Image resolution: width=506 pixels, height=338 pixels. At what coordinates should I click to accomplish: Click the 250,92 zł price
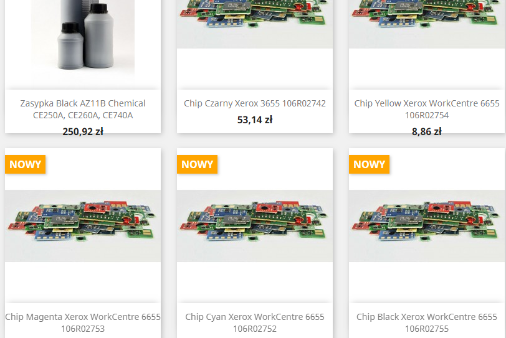[83, 131]
